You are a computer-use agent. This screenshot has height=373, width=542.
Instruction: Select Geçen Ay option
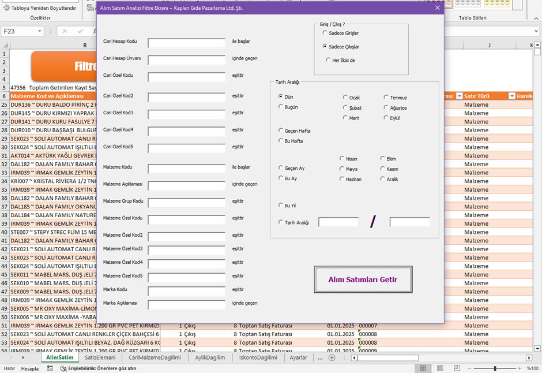click(x=292, y=168)
